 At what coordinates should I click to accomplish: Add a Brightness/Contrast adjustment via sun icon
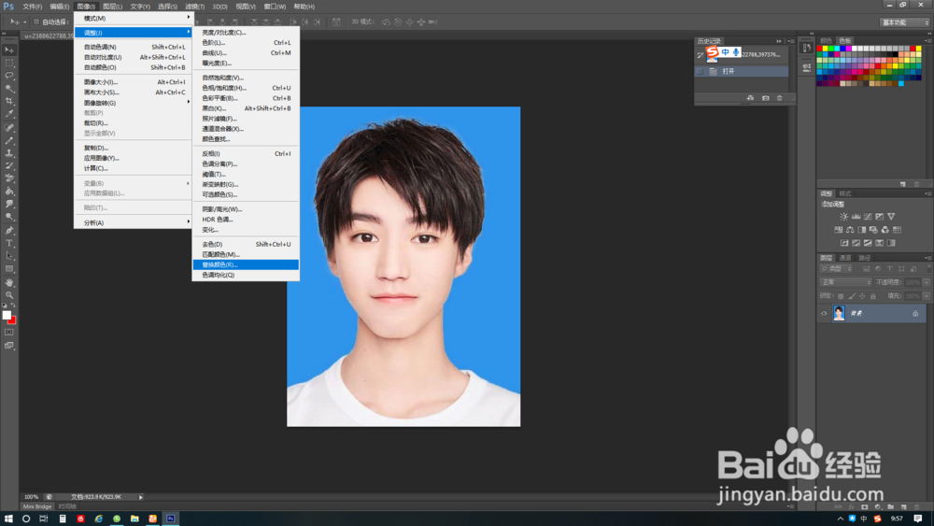[x=843, y=216]
